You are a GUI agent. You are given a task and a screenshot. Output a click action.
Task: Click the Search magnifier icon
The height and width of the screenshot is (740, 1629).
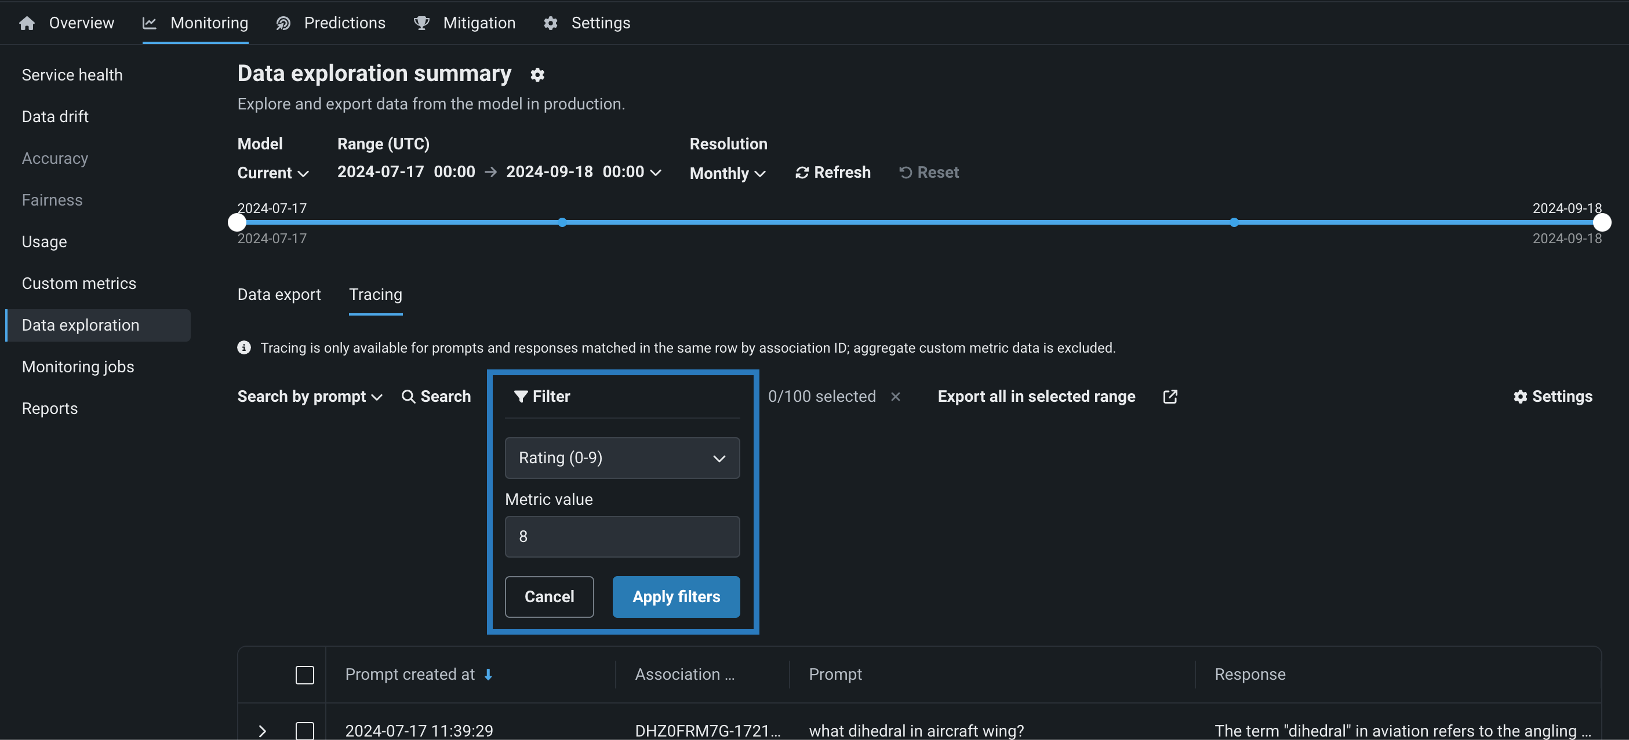[408, 397]
